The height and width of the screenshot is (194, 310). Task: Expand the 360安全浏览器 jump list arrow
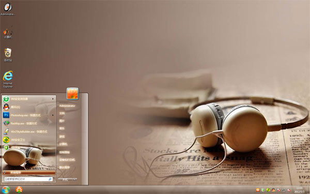(53, 99)
